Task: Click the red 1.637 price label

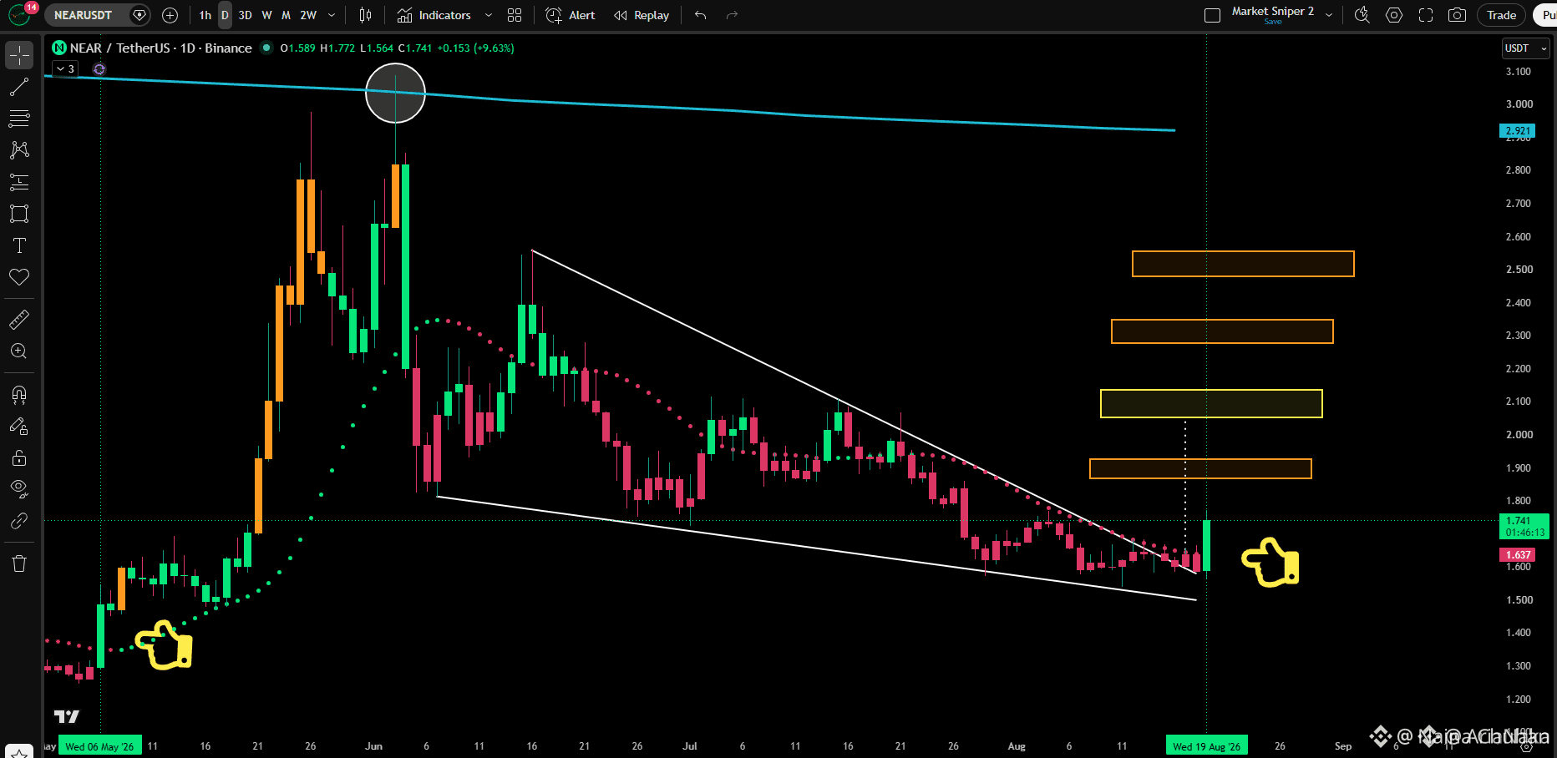Action: [1518, 555]
